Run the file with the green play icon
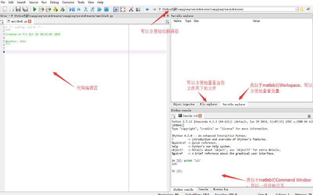Viewport: 313px width, 195px height. pyautogui.click(x=35, y=9)
